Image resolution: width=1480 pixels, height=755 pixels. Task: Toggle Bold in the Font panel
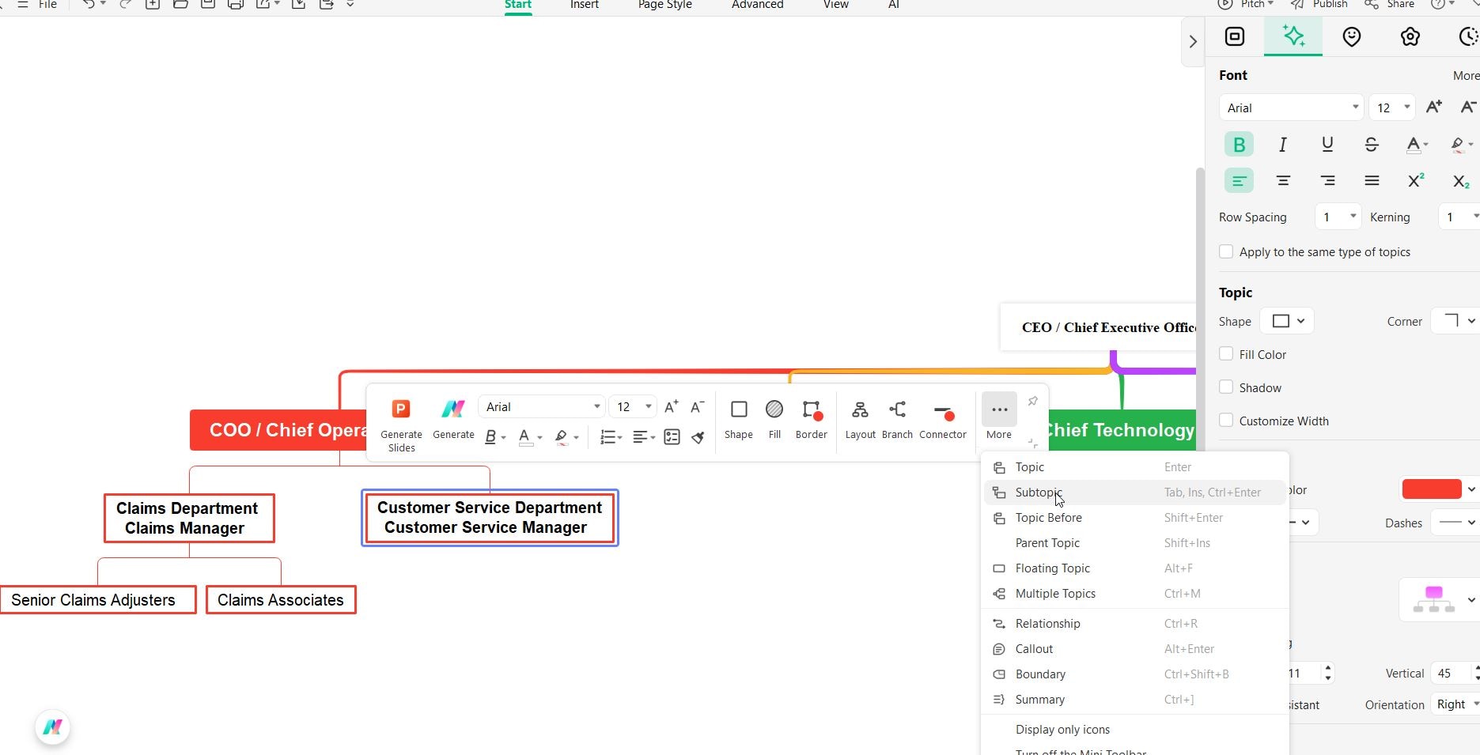1239,145
